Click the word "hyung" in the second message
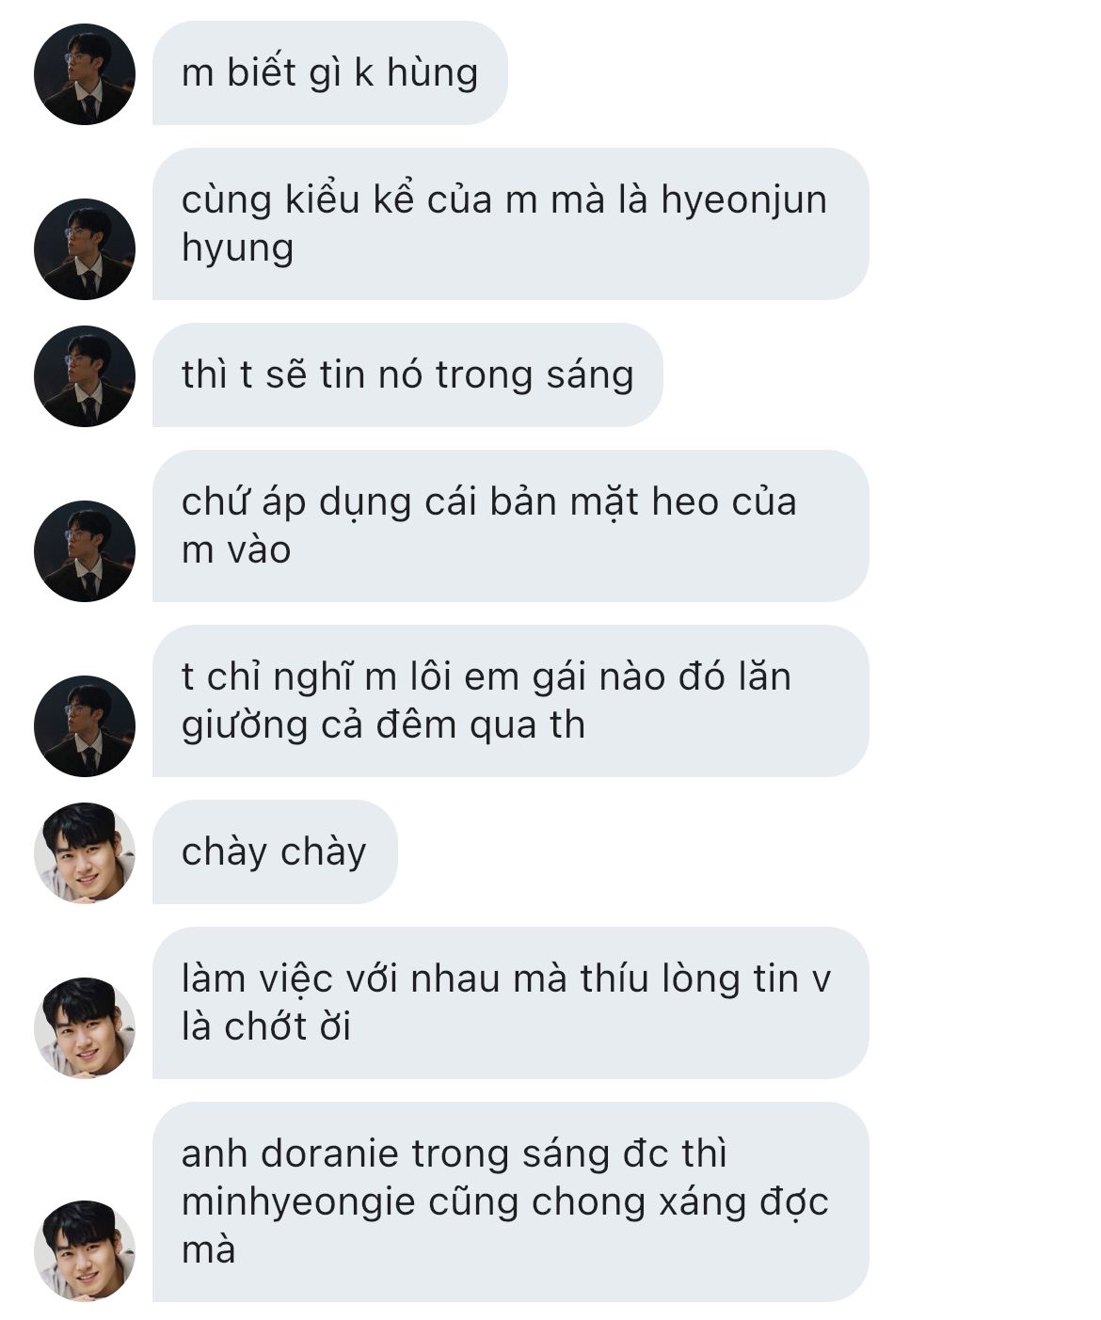The height and width of the screenshot is (1320, 1101). (237, 249)
